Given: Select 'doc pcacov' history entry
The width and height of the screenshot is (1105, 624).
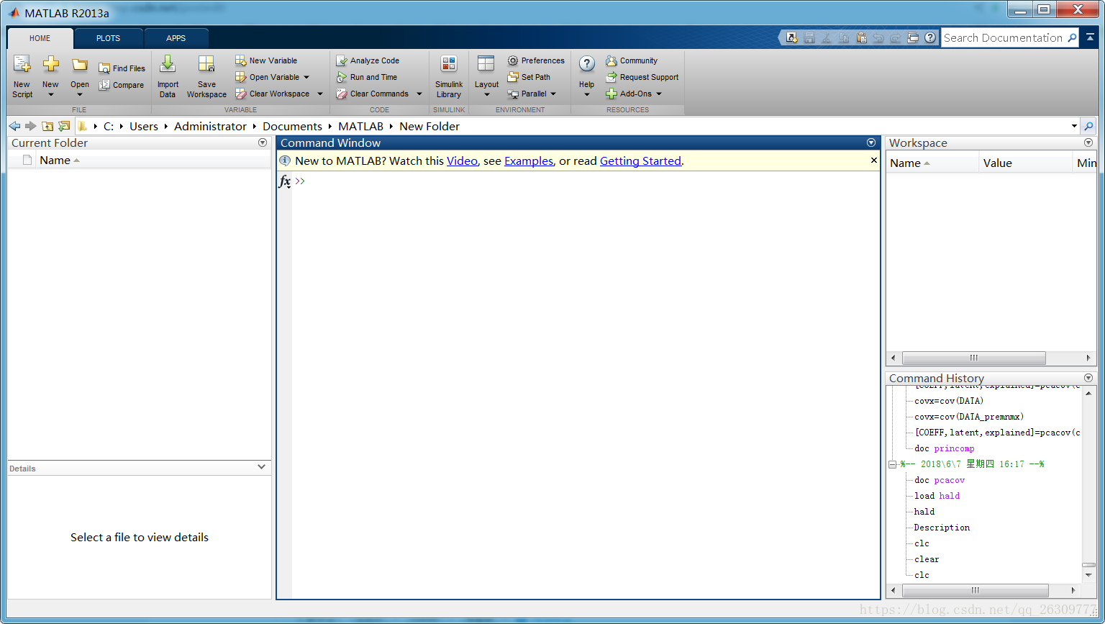Looking at the screenshot, I should click(940, 480).
